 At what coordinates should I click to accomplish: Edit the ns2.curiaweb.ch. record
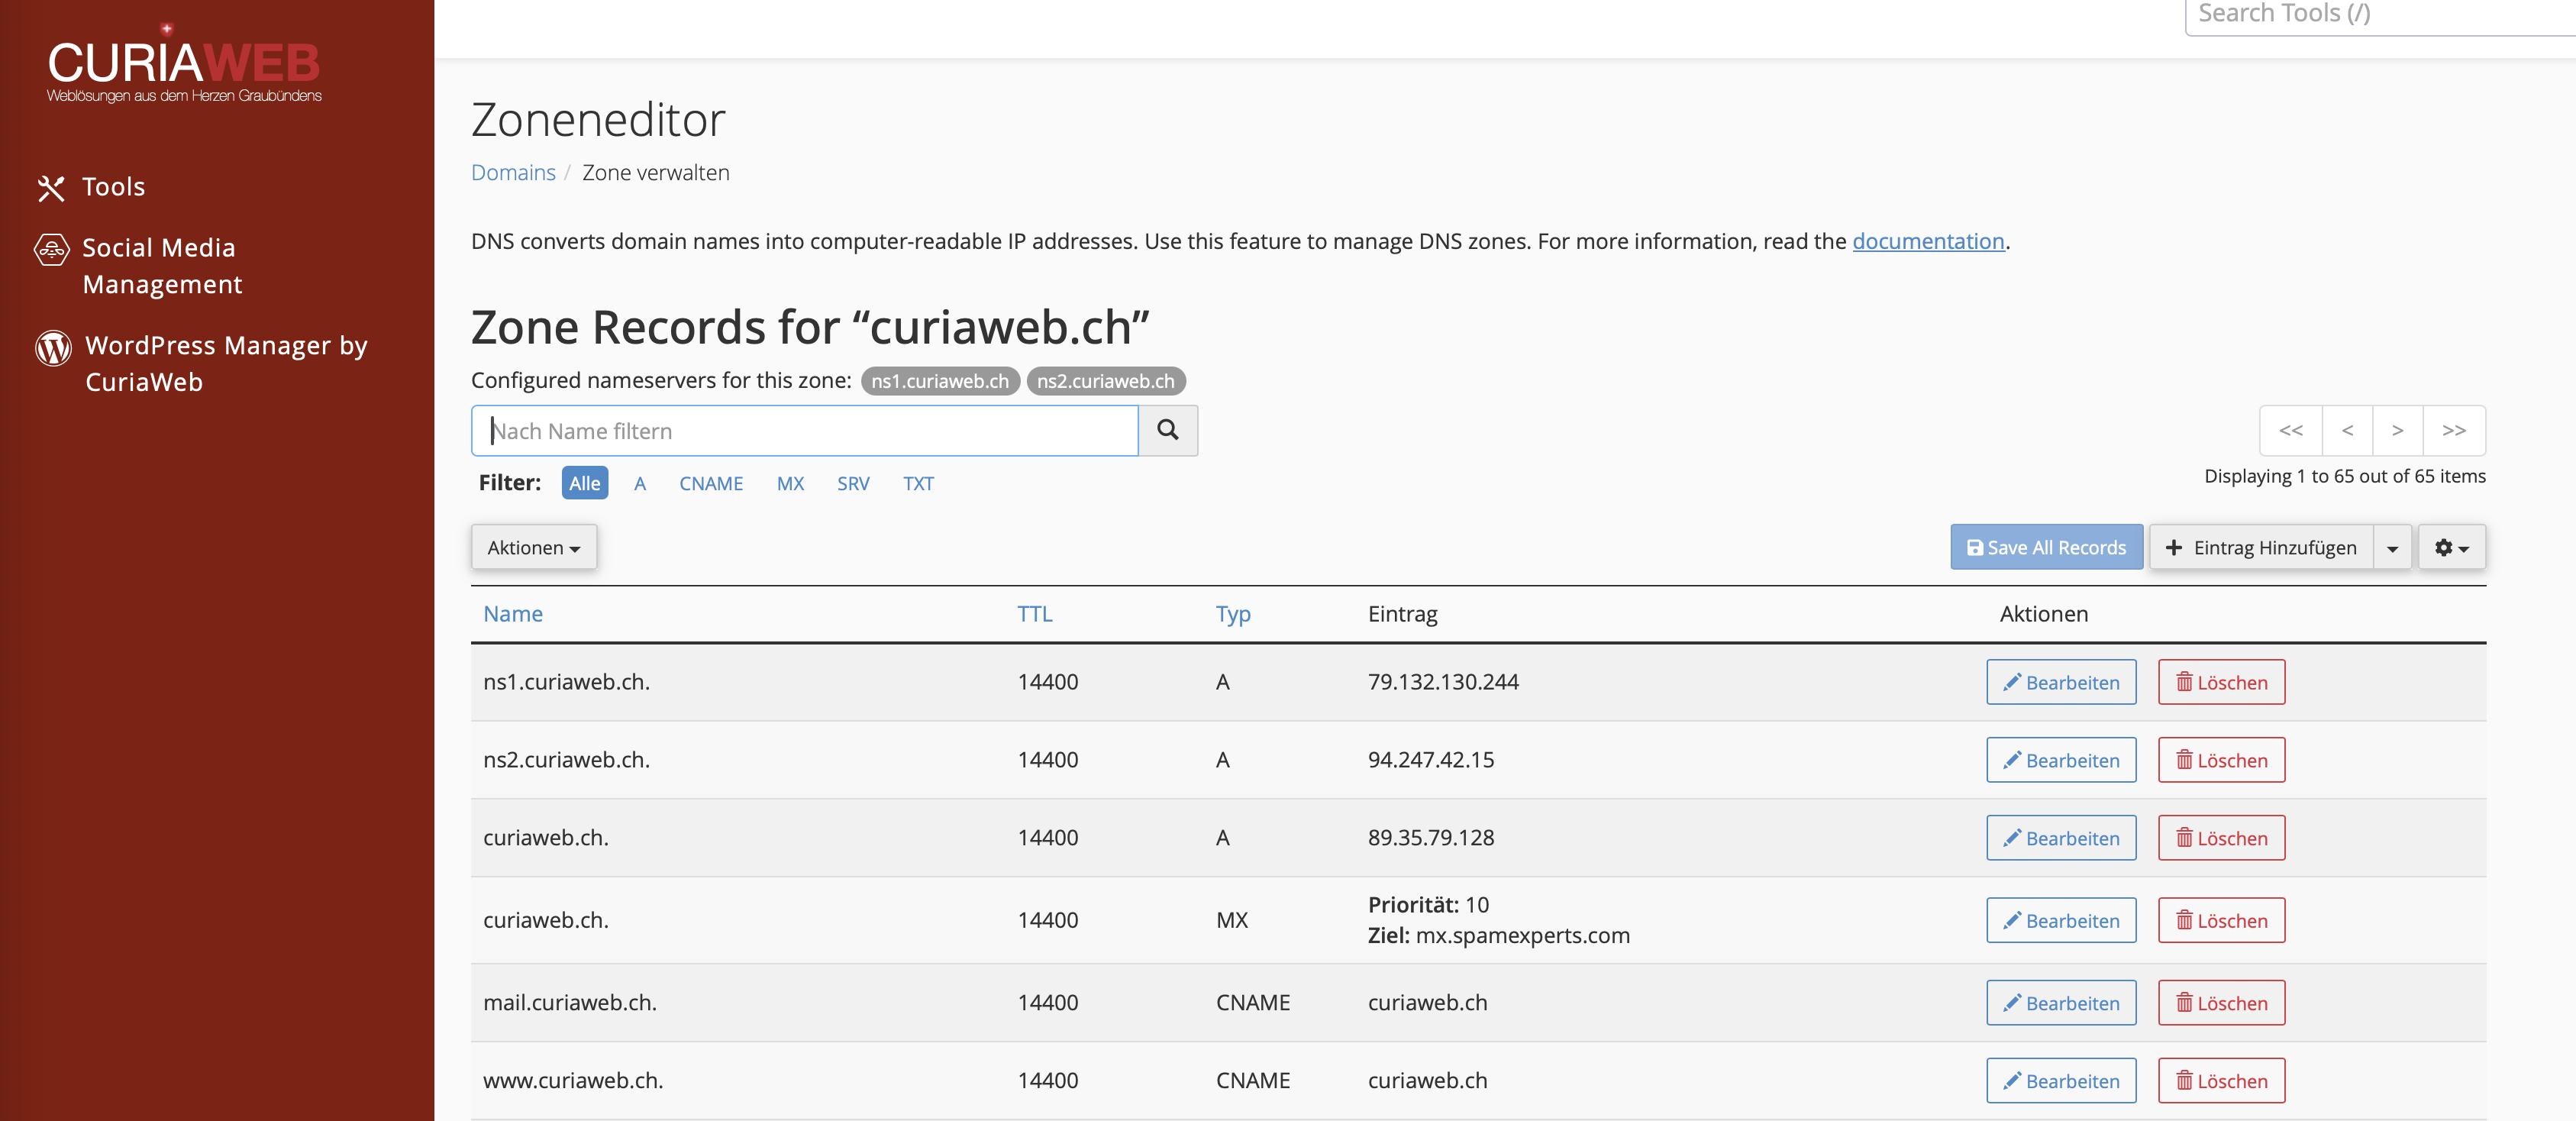(x=2061, y=760)
